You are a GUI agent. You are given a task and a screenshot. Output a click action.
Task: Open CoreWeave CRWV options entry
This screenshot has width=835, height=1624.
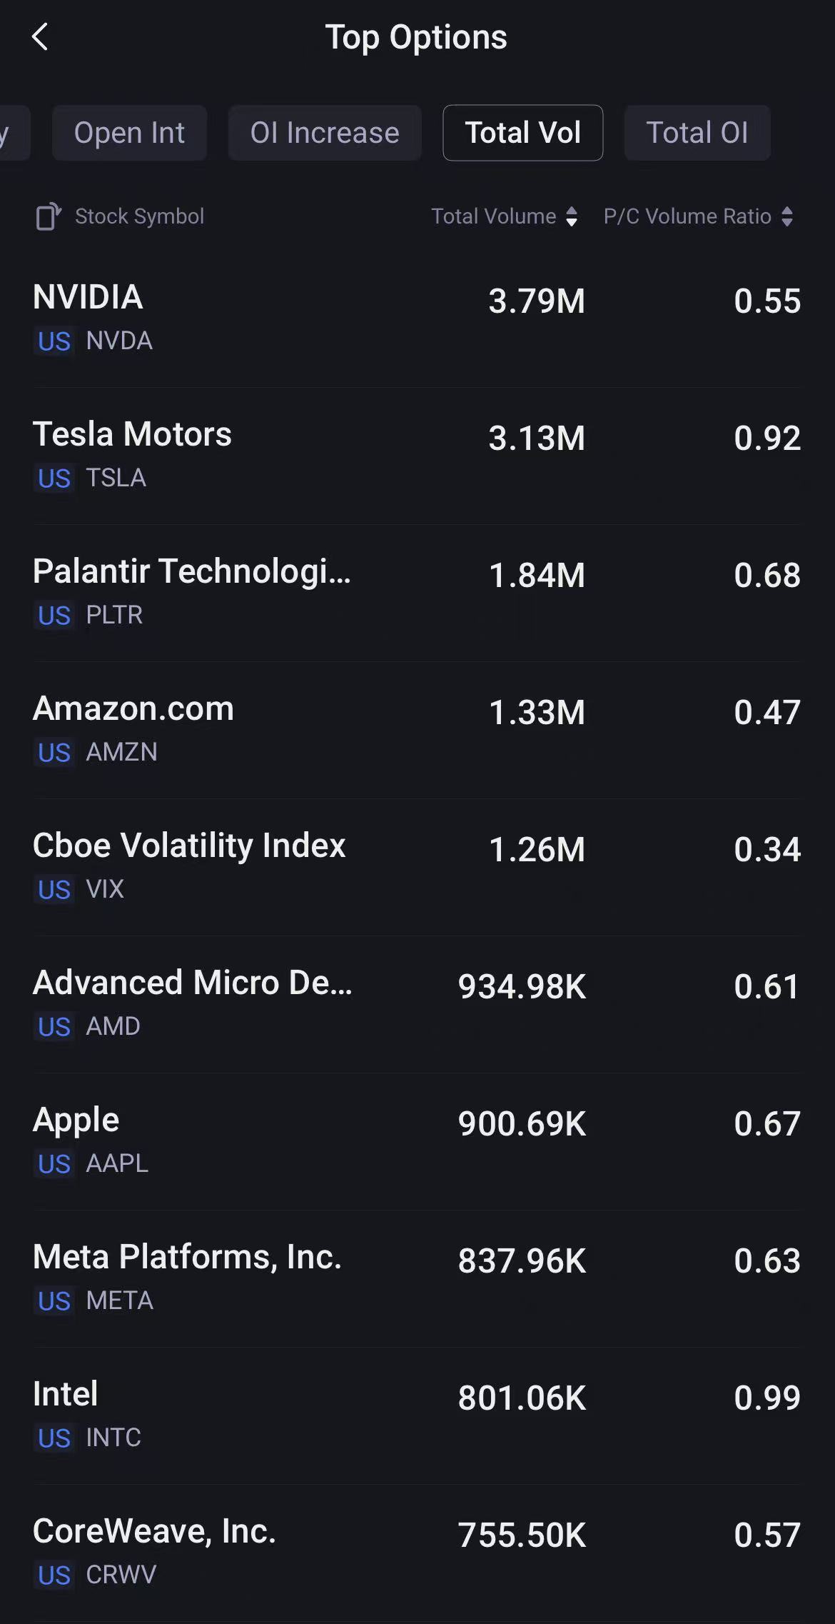pyautogui.click(x=417, y=1552)
